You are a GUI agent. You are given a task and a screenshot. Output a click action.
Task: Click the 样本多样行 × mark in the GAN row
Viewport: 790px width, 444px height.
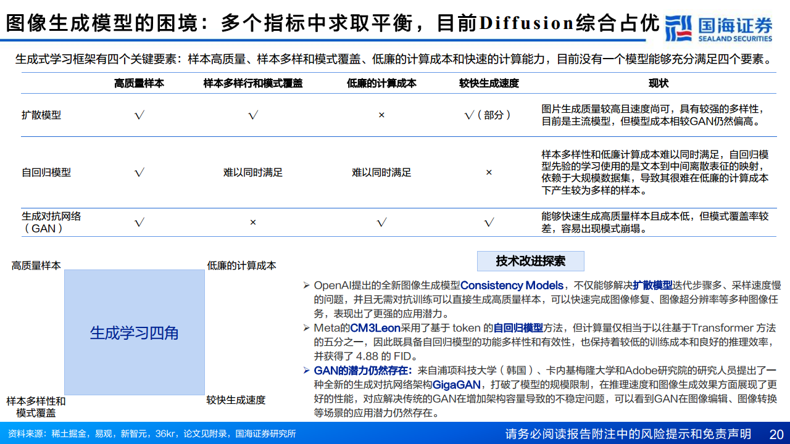tap(253, 222)
